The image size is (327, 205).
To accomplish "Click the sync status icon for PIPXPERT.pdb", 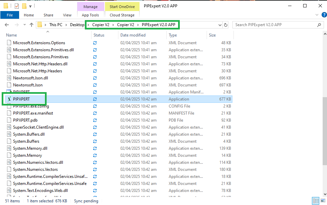I will [x=95, y=120].
